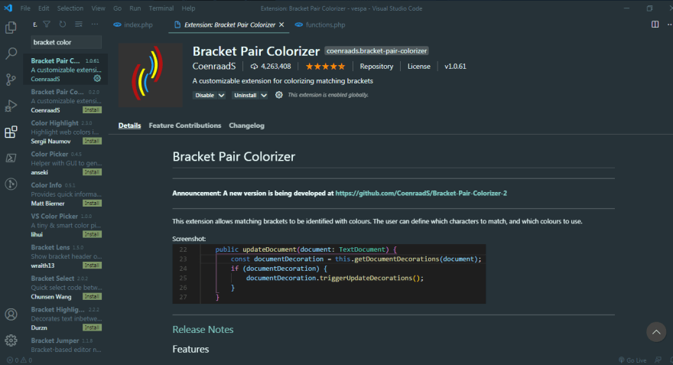Refresh the extensions list
This screenshot has width=673, height=365.
pos(63,24)
